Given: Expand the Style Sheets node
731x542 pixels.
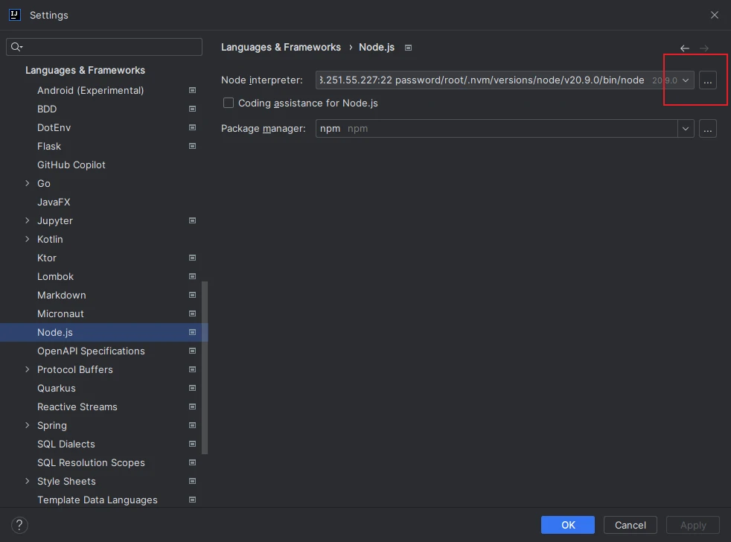Looking at the screenshot, I should 27,482.
